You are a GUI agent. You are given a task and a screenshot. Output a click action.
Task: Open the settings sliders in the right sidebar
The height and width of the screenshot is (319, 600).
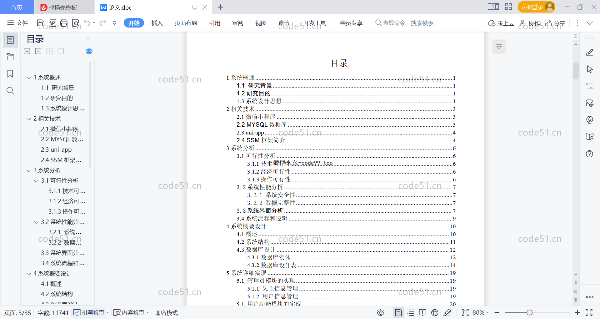pyautogui.click(x=590, y=86)
